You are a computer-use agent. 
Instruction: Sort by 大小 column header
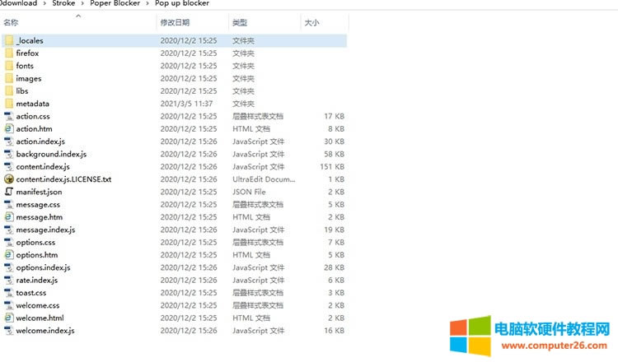pyautogui.click(x=312, y=23)
